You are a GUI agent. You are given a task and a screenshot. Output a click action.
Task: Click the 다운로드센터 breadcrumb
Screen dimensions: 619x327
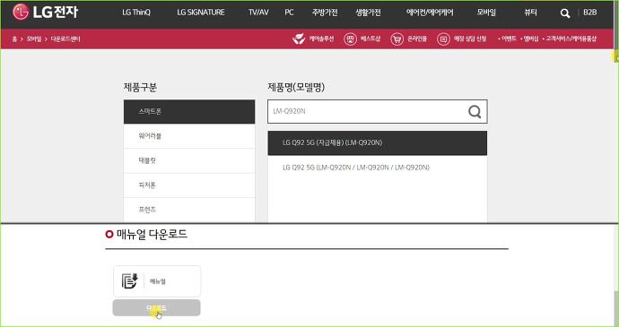click(x=65, y=39)
